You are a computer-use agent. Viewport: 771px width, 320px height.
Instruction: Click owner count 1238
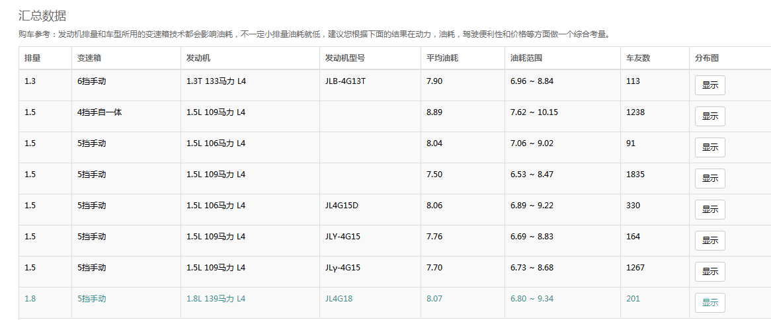coord(635,112)
